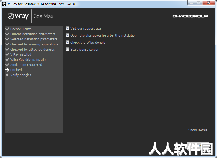This screenshot has height=158, width=217.
Task: Click the bullet icon beside Verify dongles
Action: coord(7,75)
